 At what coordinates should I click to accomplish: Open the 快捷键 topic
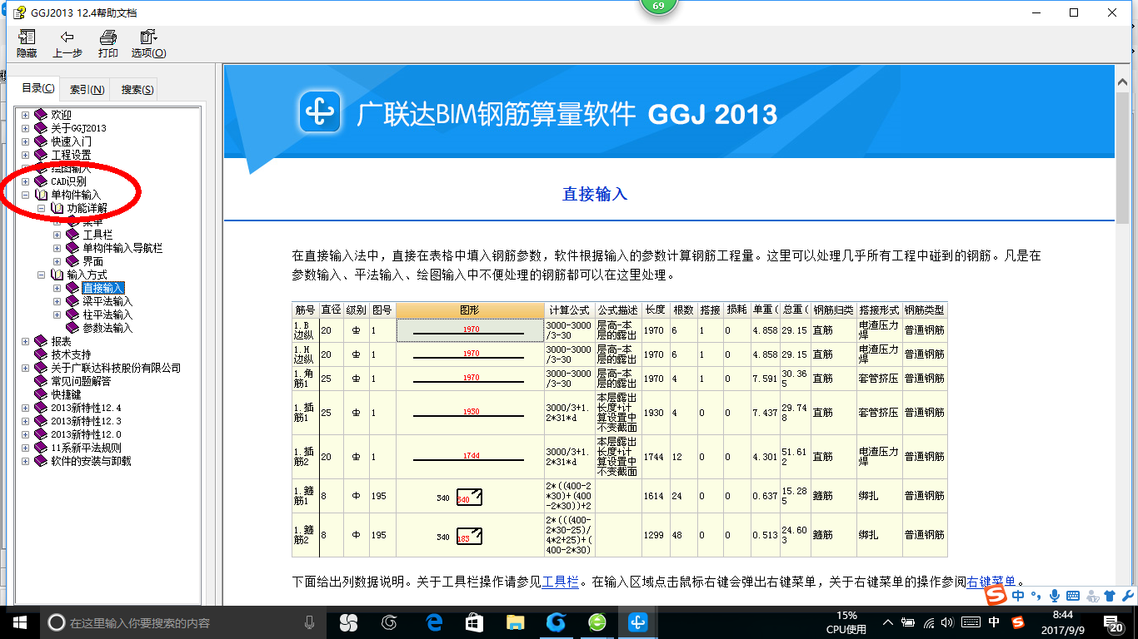click(67, 394)
